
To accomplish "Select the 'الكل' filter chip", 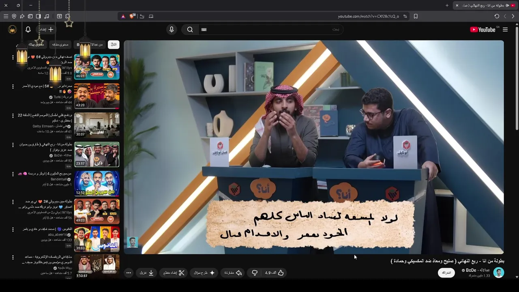I will pyautogui.click(x=114, y=44).
